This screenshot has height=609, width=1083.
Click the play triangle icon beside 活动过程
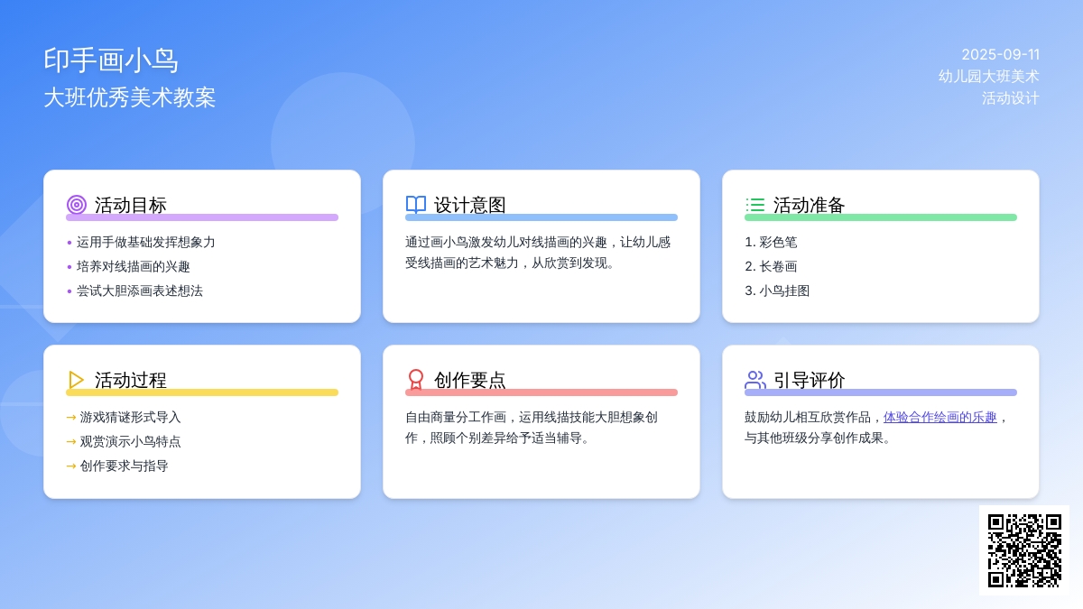(x=77, y=380)
